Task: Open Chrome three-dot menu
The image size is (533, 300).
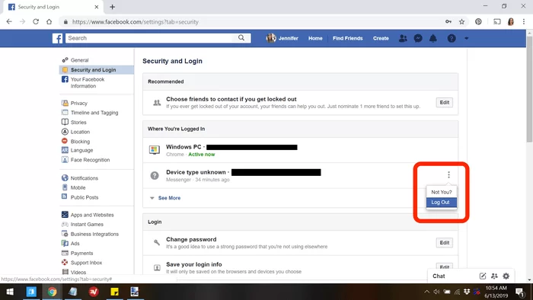Action: tap(524, 22)
